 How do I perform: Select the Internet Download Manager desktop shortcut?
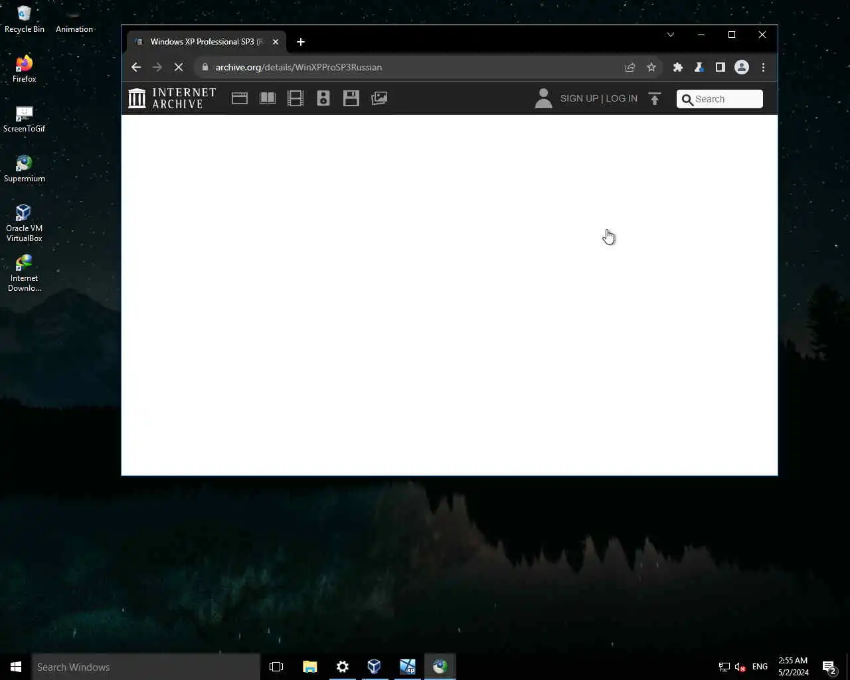click(25, 273)
